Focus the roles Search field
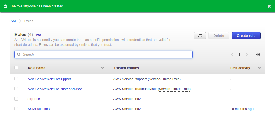 (x=103, y=54)
